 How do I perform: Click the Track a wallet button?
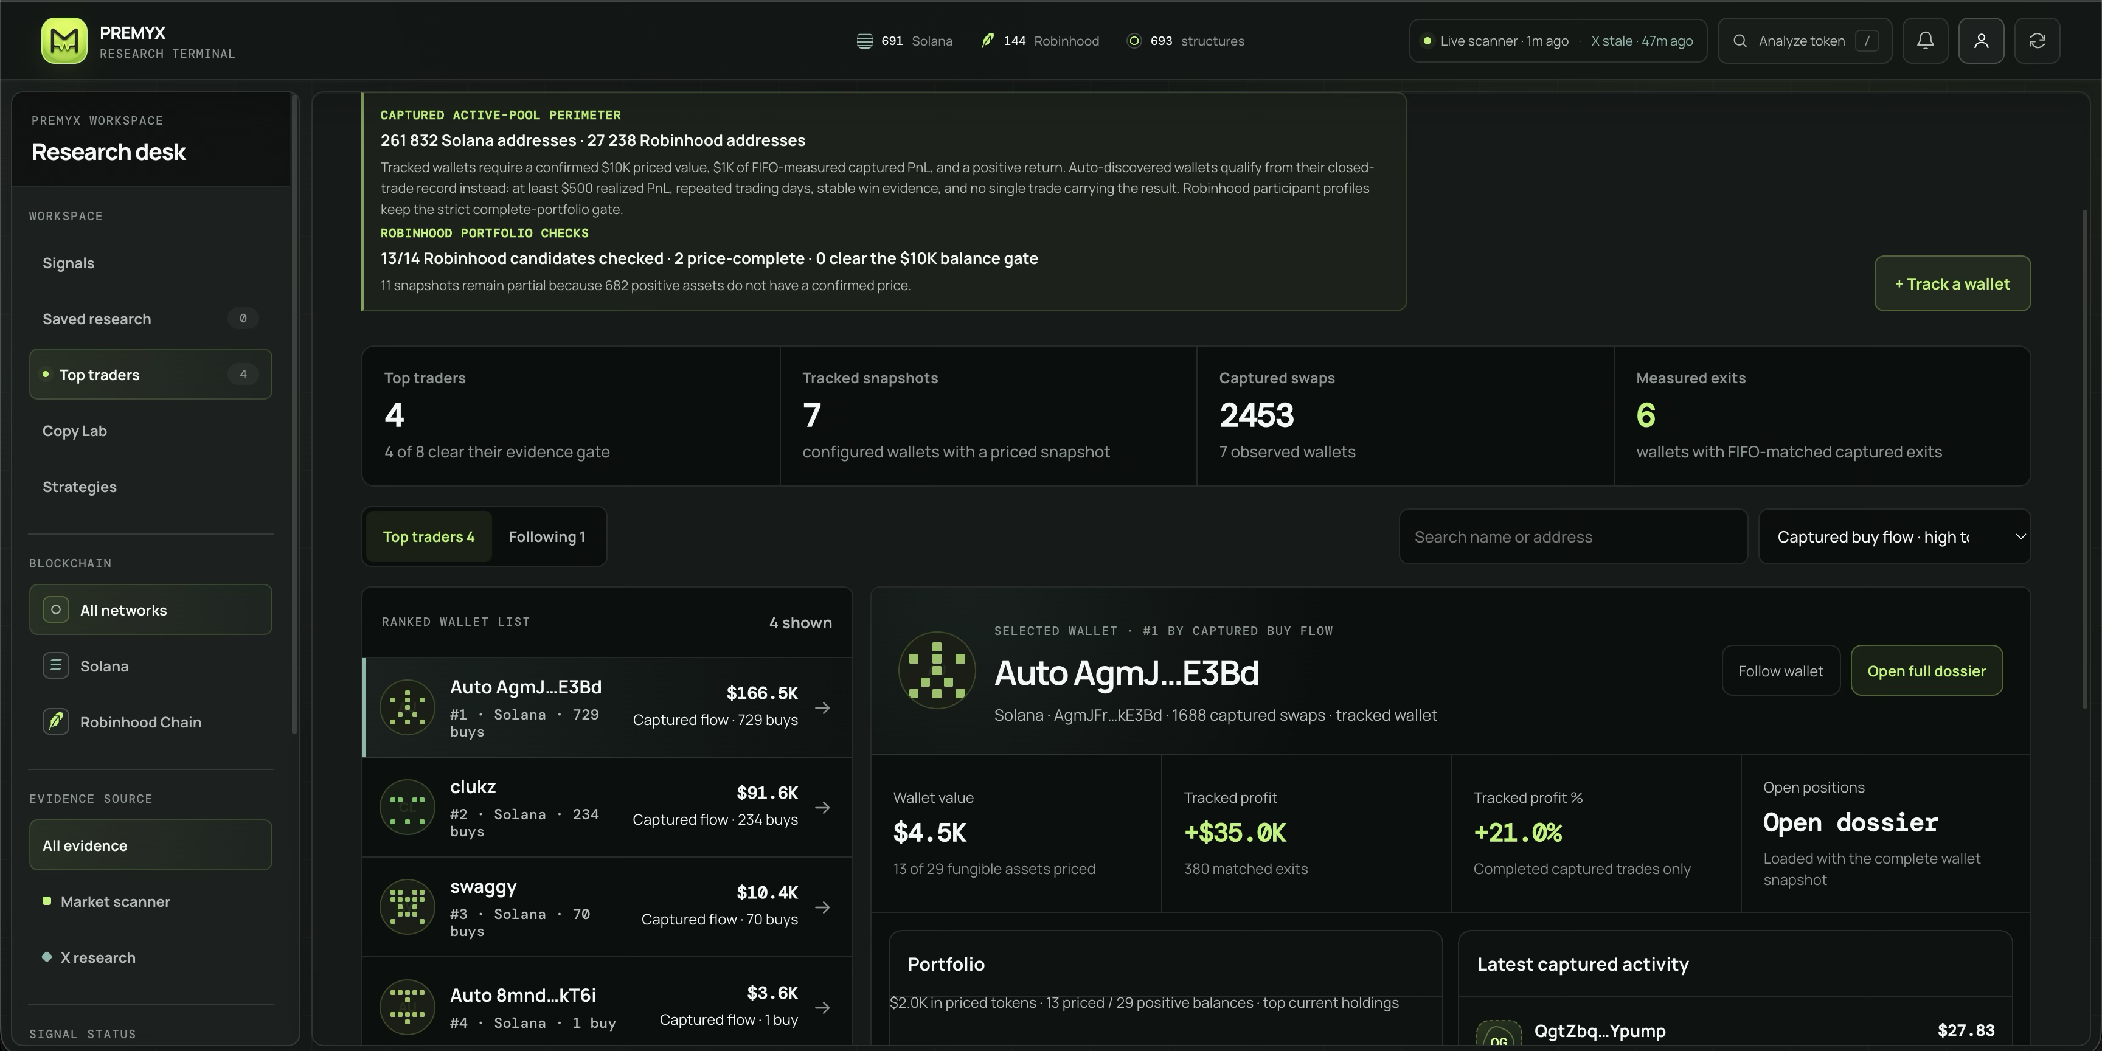(x=1952, y=283)
